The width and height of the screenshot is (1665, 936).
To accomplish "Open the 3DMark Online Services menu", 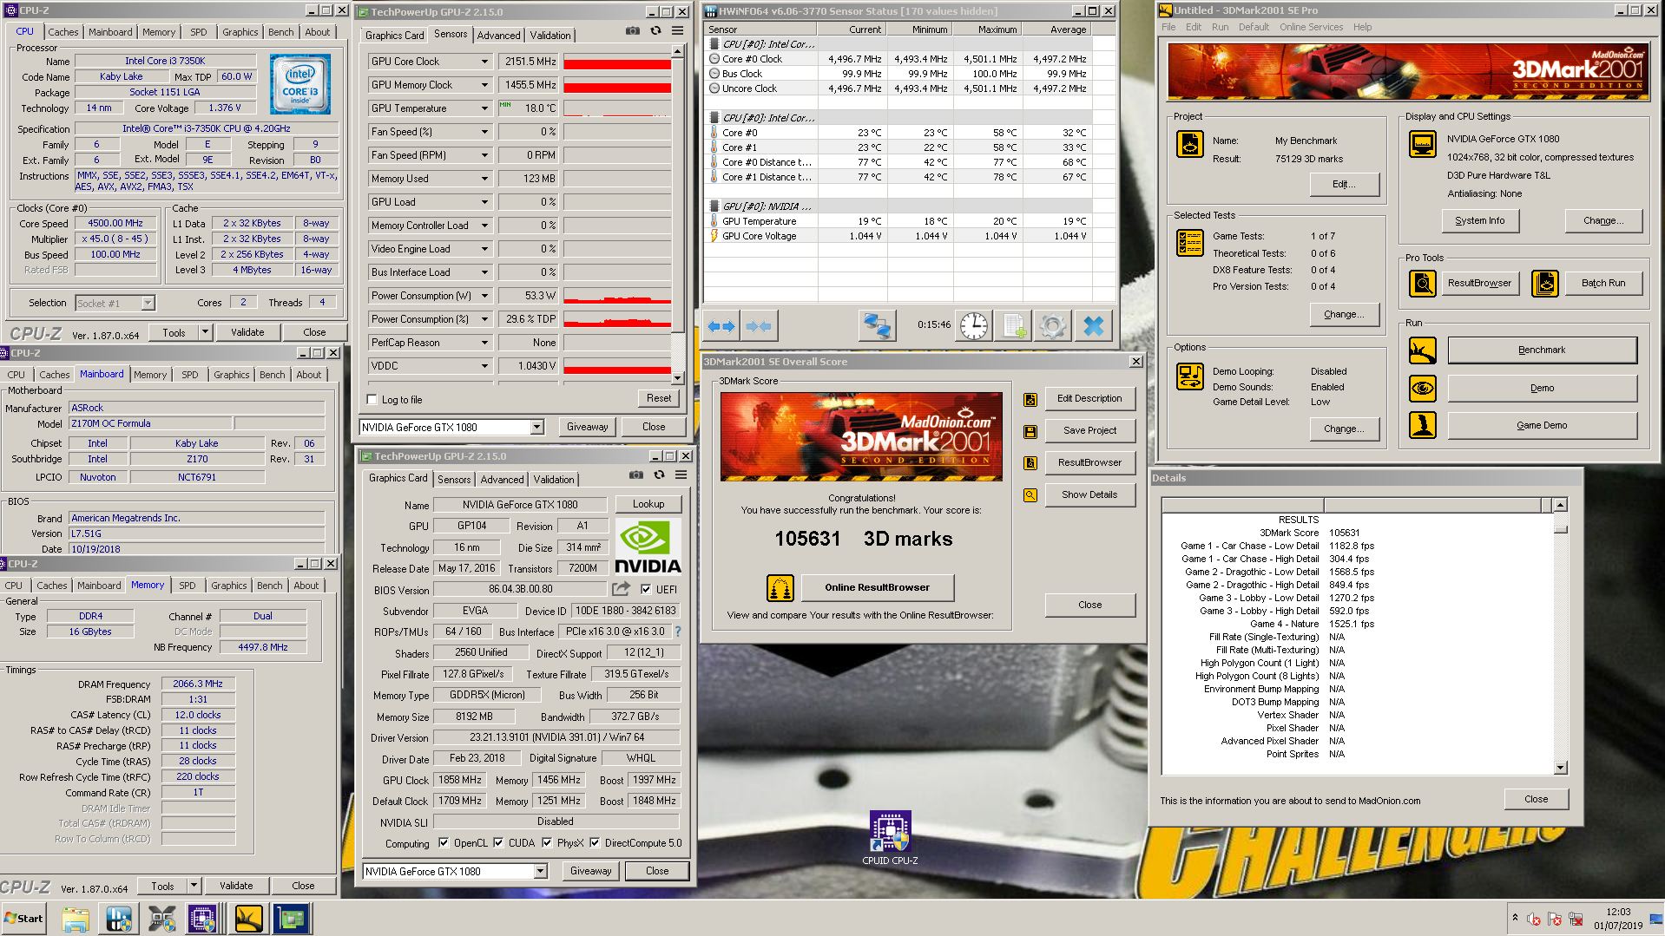I will (1311, 27).
